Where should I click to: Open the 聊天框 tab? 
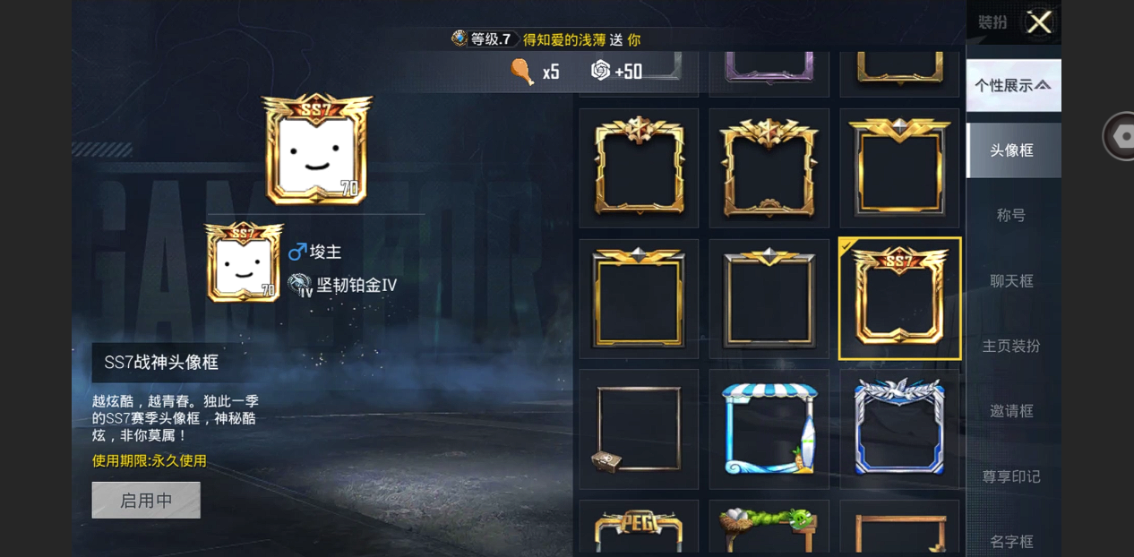click(1013, 281)
